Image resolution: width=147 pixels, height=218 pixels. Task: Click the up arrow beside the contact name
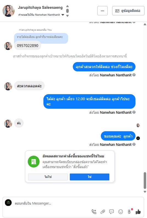[67, 6]
